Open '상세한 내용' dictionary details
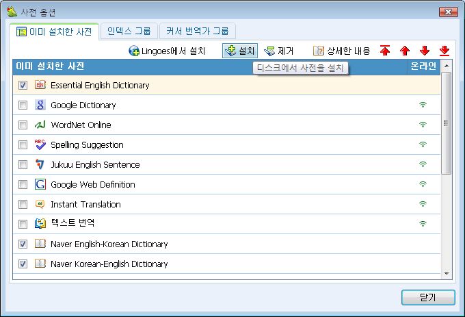Image resolution: width=465 pixels, height=317 pixels. coord(342,51)
